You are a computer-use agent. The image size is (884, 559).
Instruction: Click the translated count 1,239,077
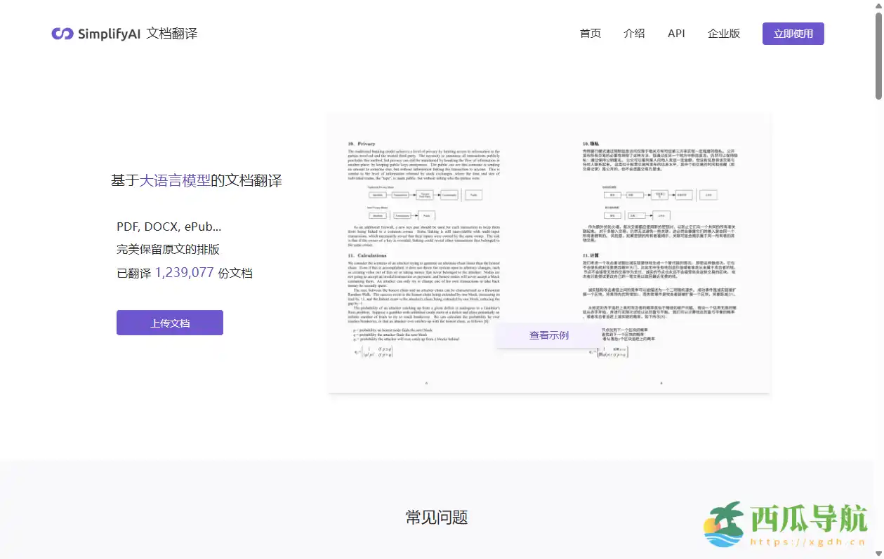click(x=184, y=271)
